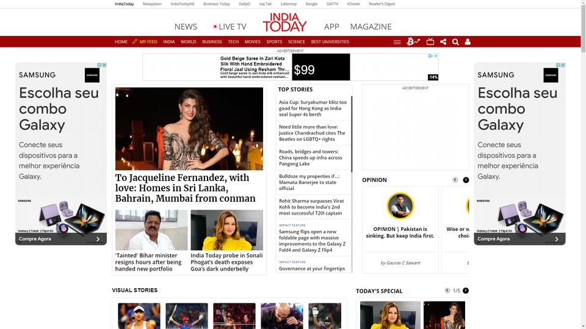Open Today's Special yellow dress thumbnail
The height and width of the screenshot is (329, 586).
(390, 315)
